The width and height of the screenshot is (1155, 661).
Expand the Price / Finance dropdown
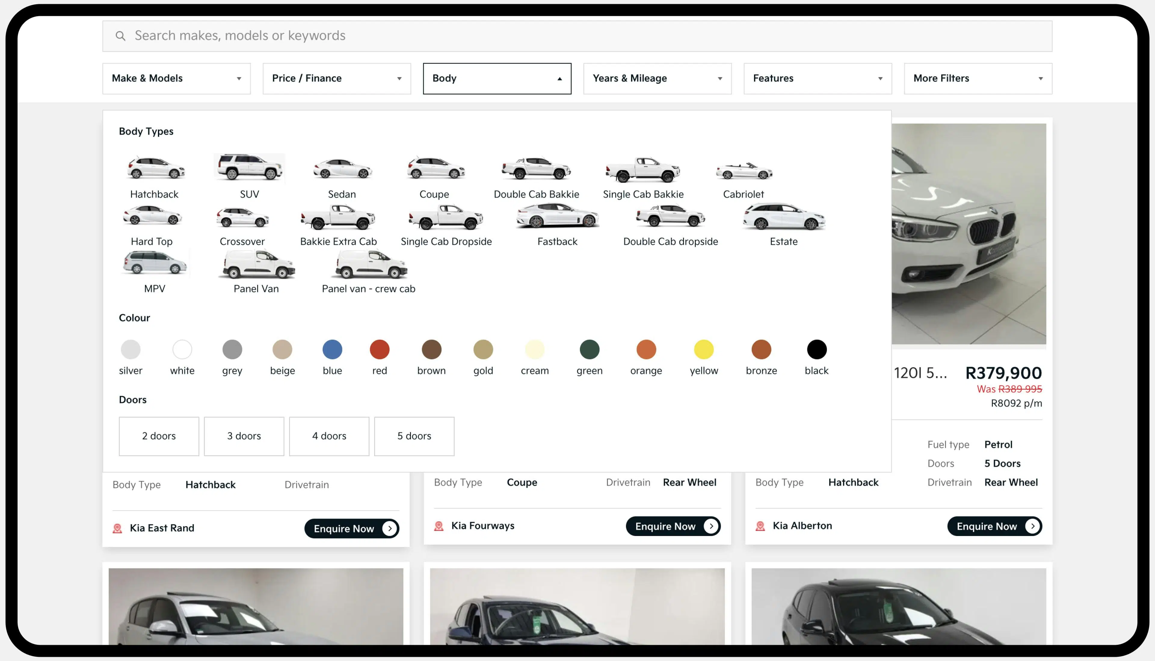tap(337, 78)
